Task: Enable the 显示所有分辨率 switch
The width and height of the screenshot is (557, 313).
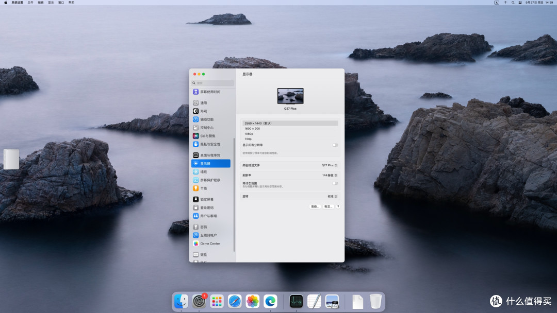Action: pyautogui.click(x=335, y=145)
